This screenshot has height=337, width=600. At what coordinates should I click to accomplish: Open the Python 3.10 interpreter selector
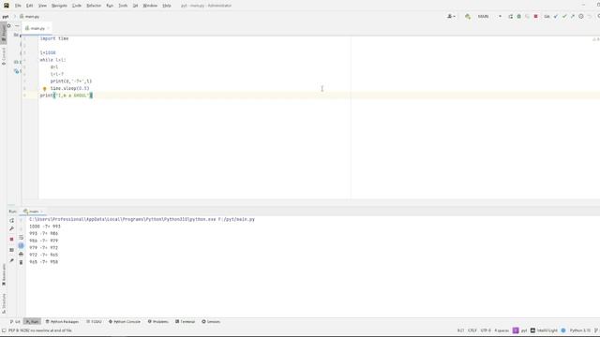click(580, 330)
